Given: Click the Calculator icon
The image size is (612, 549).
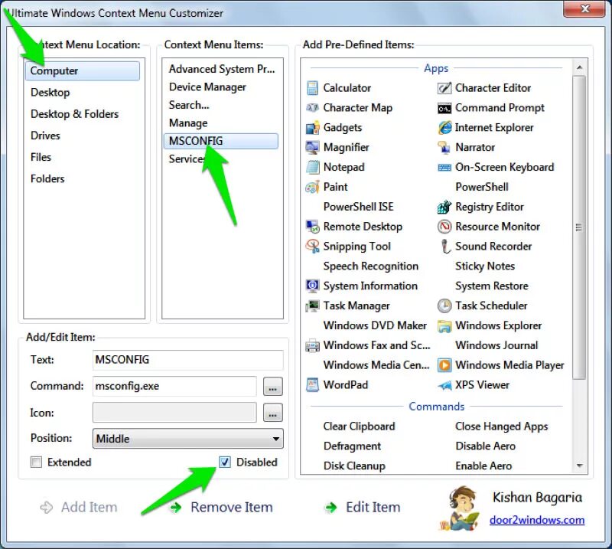Looking at the screenshot, I should tap(312, 88).
